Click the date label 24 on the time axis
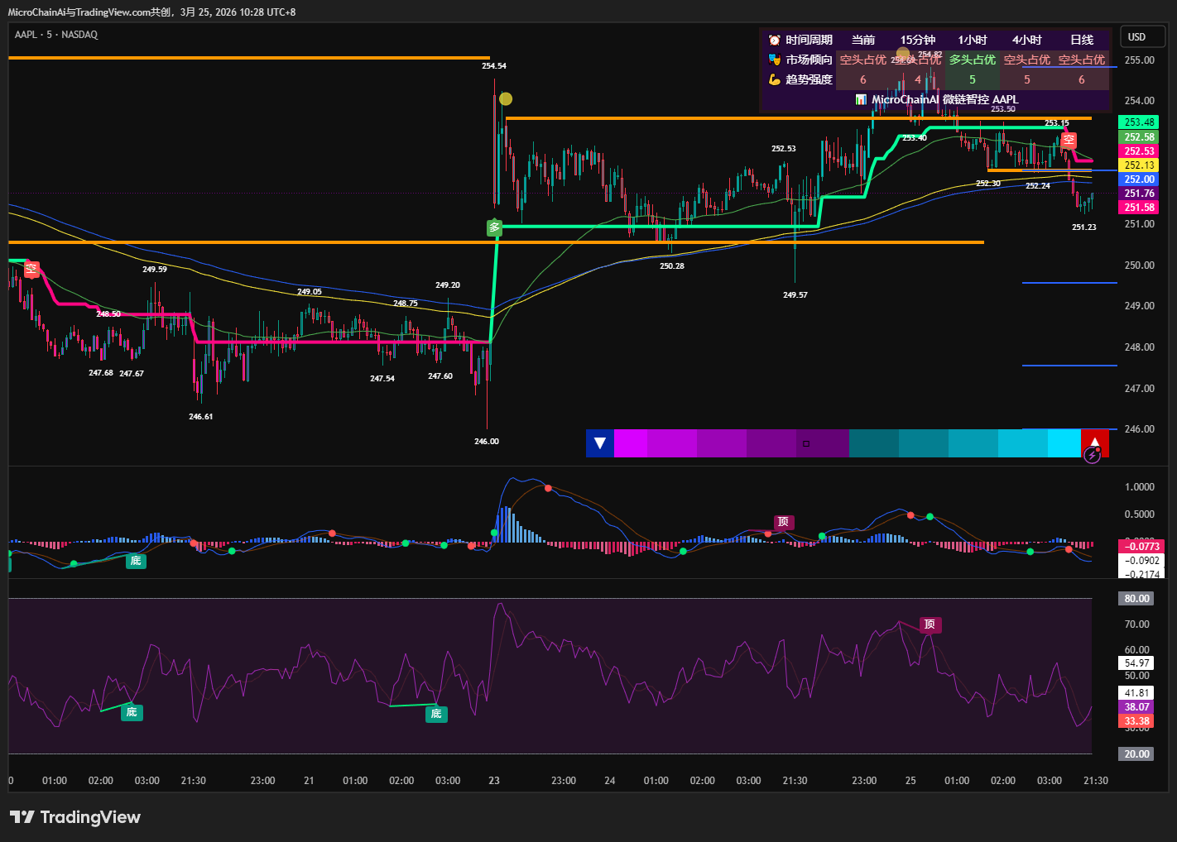This screenshot has height=842, width=1177. [610, 781]
